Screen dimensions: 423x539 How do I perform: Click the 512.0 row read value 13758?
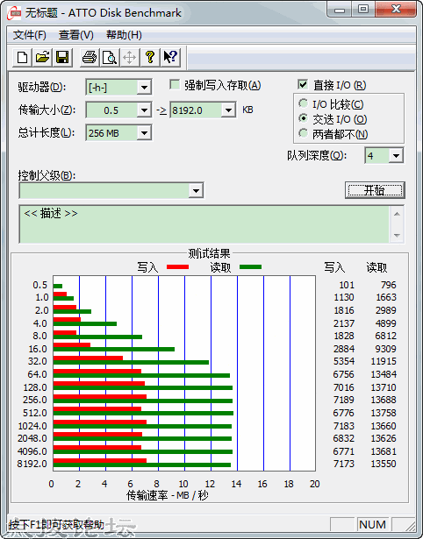pyautogui.click(x=384, y=413)
